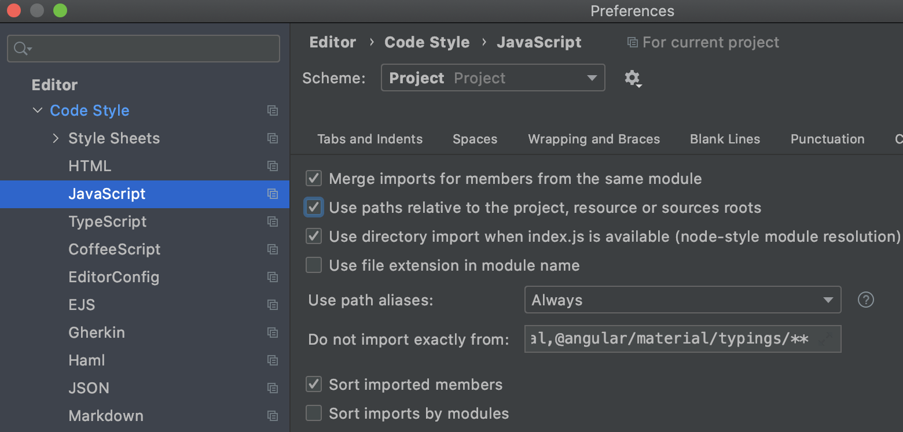
Task: Collapse the Code Style tree node
Action: (x=38, y=110)
